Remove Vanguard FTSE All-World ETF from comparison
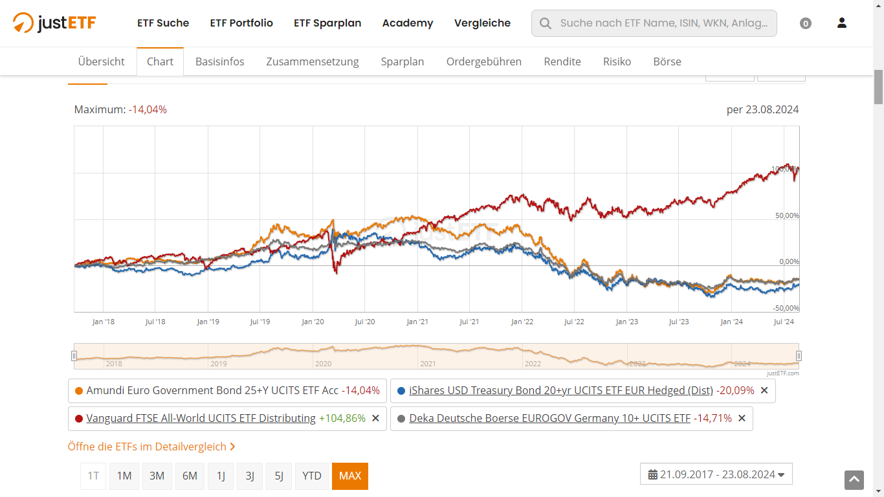This screenshot has height=497, width=884. [375, 419]
